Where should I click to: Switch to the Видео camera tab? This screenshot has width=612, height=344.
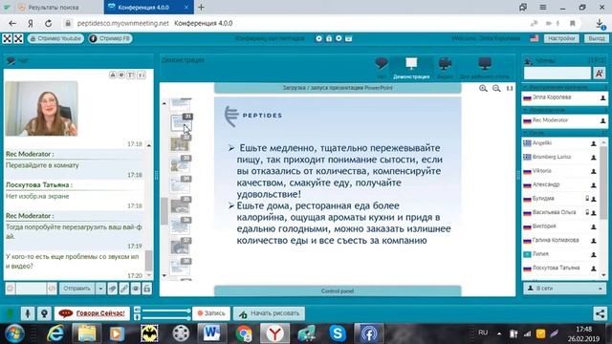pyautogui.click(x=445, y=68)
